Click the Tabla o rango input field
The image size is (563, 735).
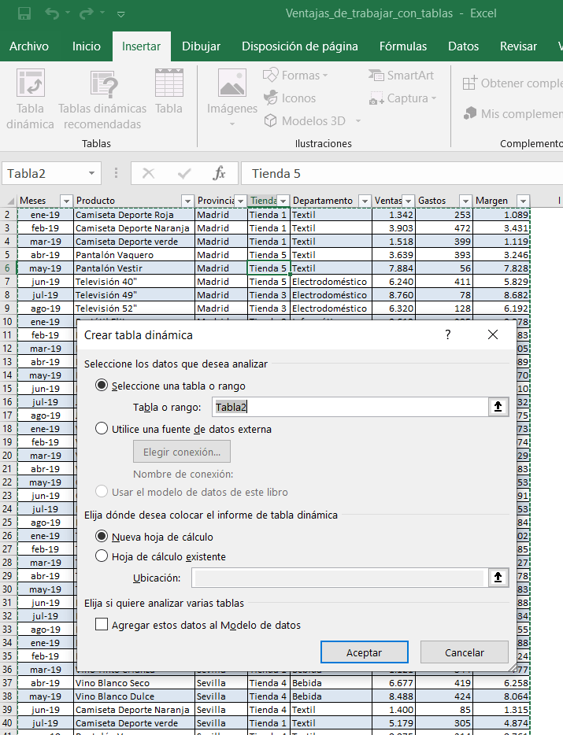[x=350, y=406]
